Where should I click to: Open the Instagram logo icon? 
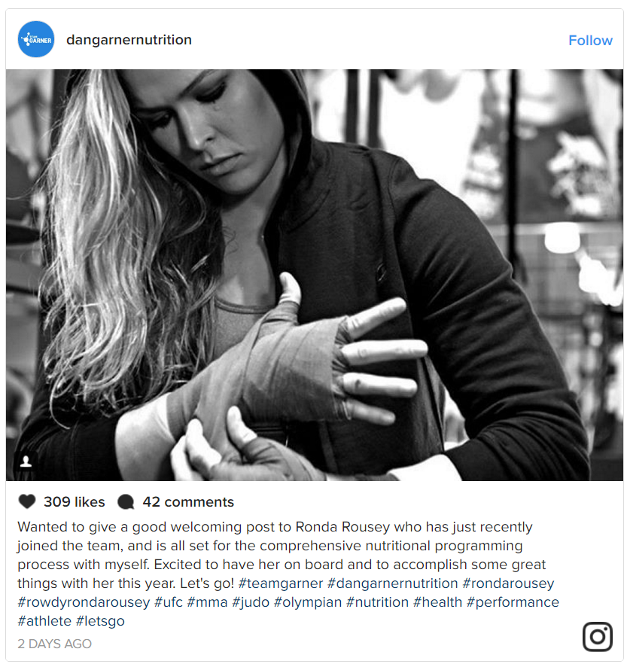[598, 636]
